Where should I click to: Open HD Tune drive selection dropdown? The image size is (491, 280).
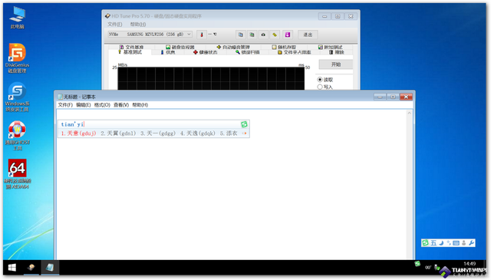pyautogui.click(x=150, y=35)
